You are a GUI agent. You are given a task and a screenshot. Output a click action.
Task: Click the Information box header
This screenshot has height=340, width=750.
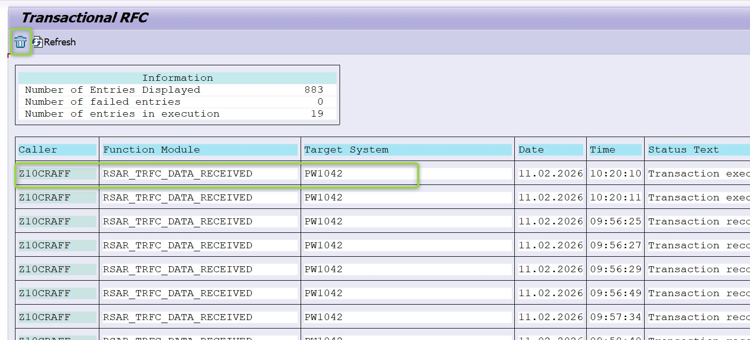click(x=177, y=78)
